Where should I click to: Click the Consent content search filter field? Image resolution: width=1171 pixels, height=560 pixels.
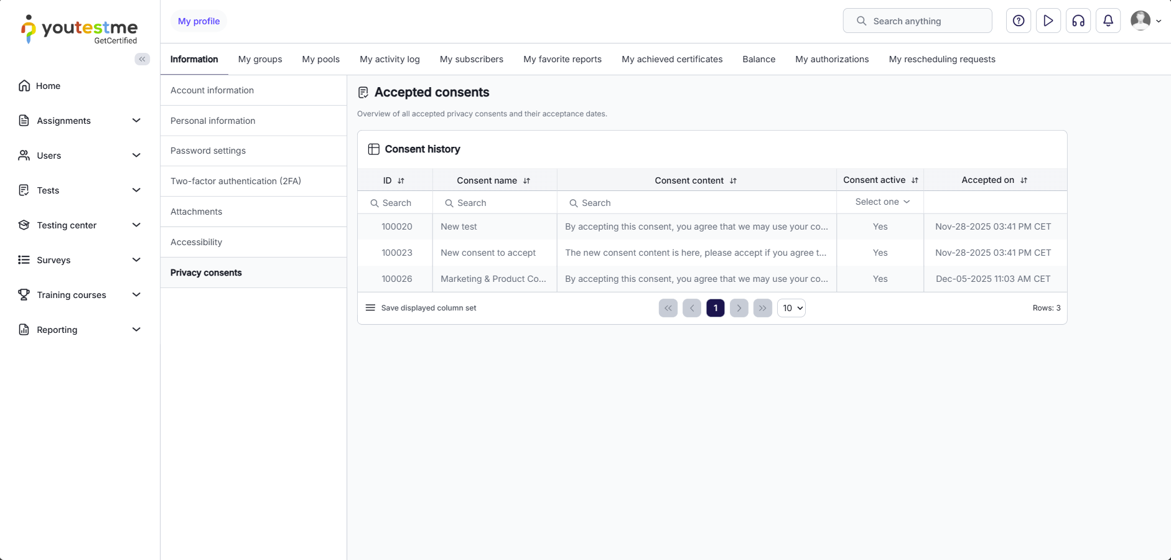click(697, 203)
